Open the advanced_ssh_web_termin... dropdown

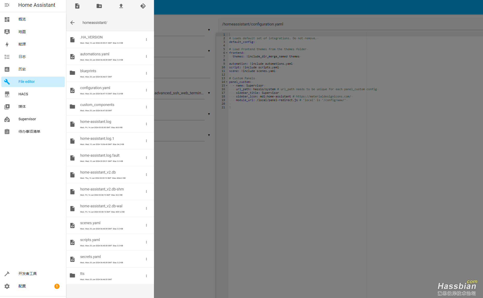coord(182,93)
